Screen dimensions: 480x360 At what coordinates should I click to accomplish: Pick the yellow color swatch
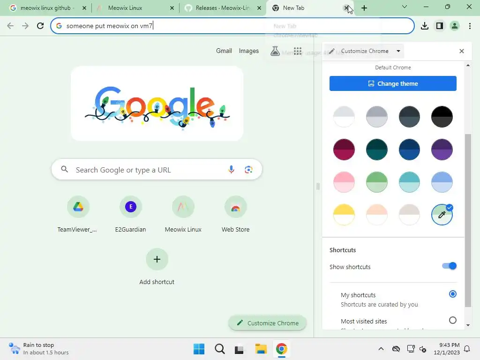point(344,215)
